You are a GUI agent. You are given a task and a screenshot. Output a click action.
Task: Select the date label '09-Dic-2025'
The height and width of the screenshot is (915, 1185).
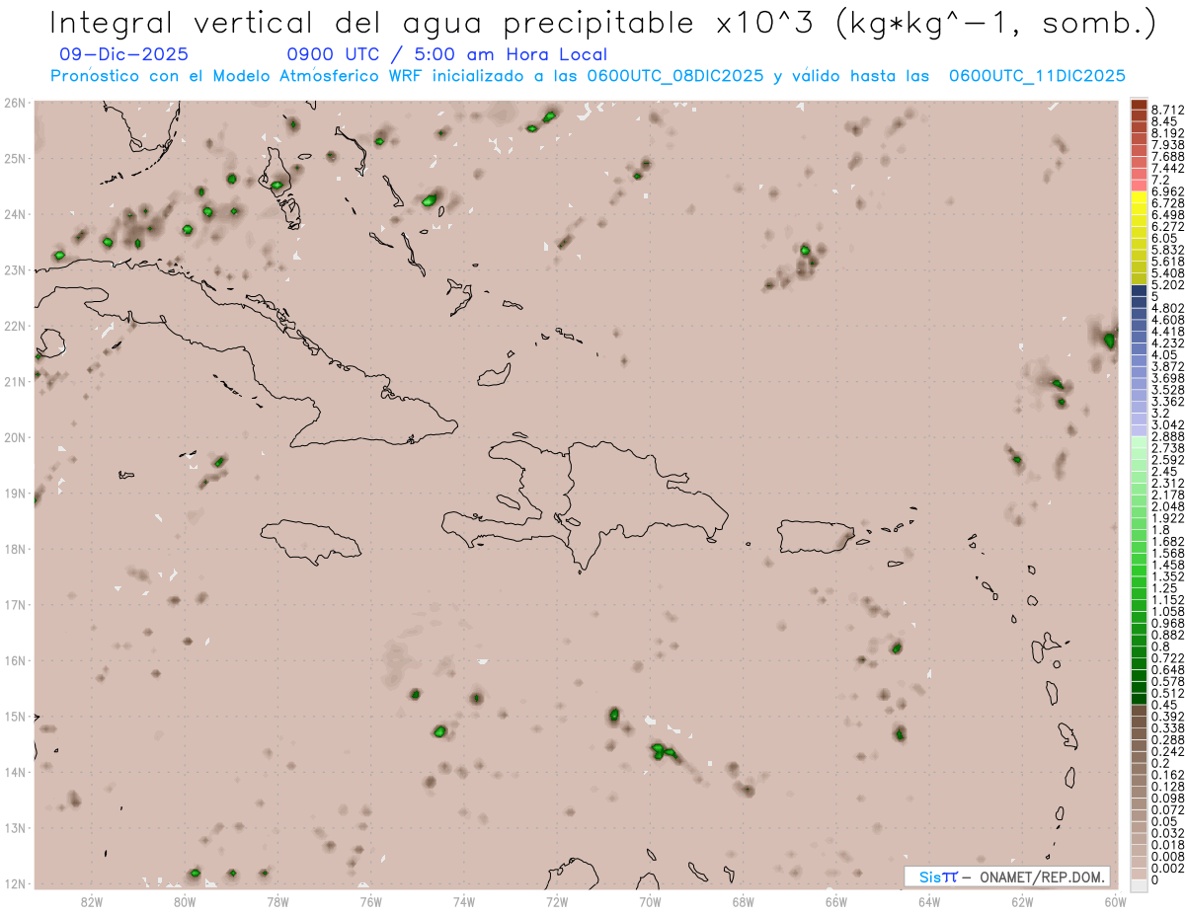click(123, 55)
